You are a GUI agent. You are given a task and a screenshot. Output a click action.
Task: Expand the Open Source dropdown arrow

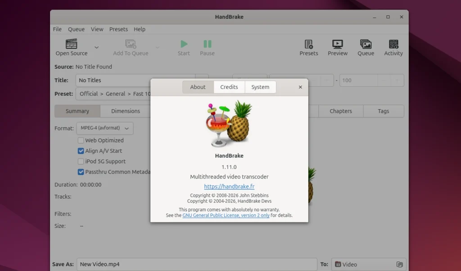pos(96,47)
